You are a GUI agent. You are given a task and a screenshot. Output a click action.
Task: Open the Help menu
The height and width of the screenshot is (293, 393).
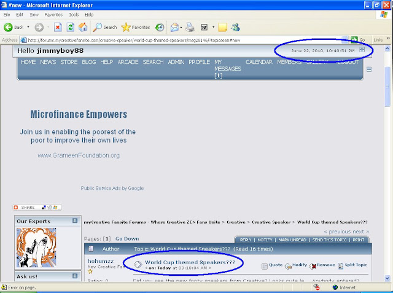[89, 15]
